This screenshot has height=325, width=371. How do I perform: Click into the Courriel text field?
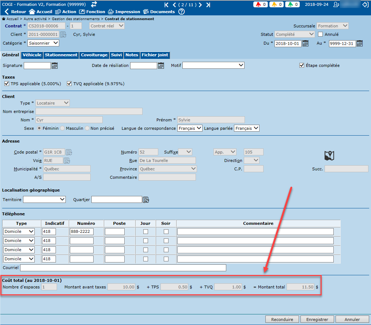tap(123, 268)
